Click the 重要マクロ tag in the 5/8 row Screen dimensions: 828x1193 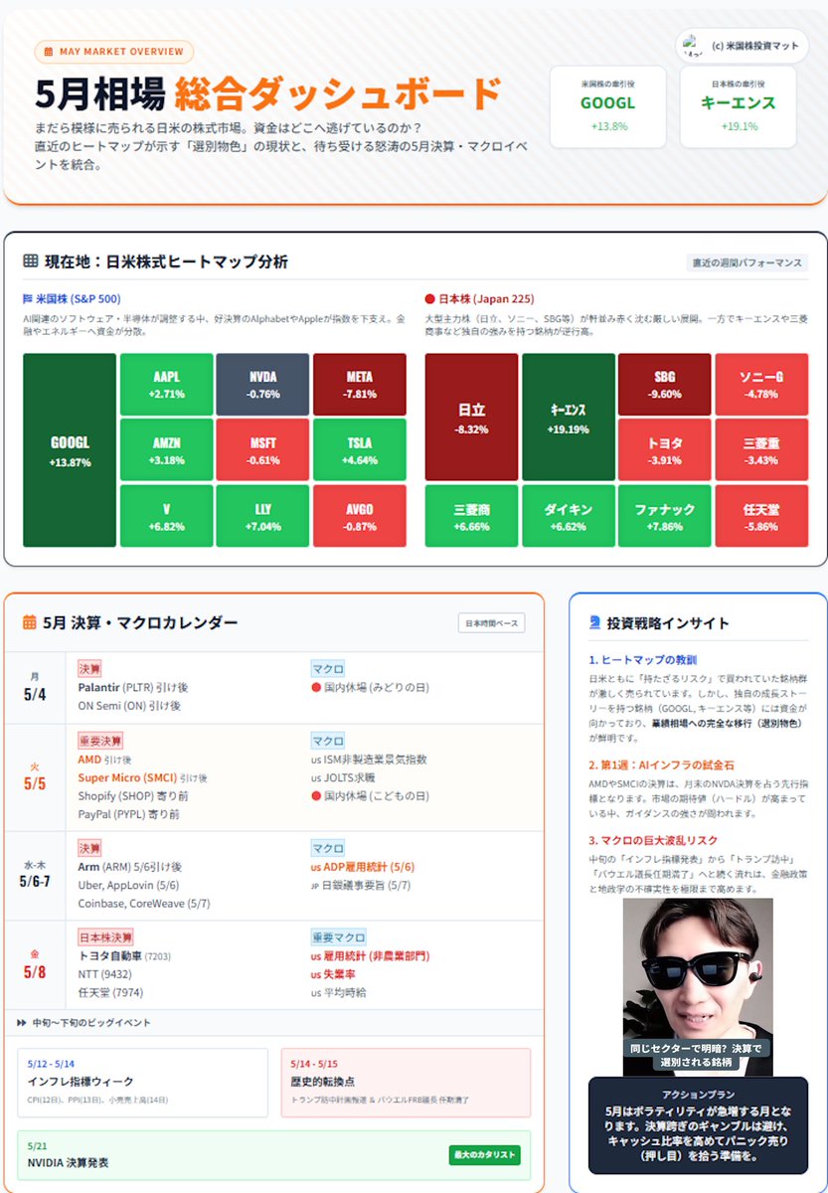point(338,937)
